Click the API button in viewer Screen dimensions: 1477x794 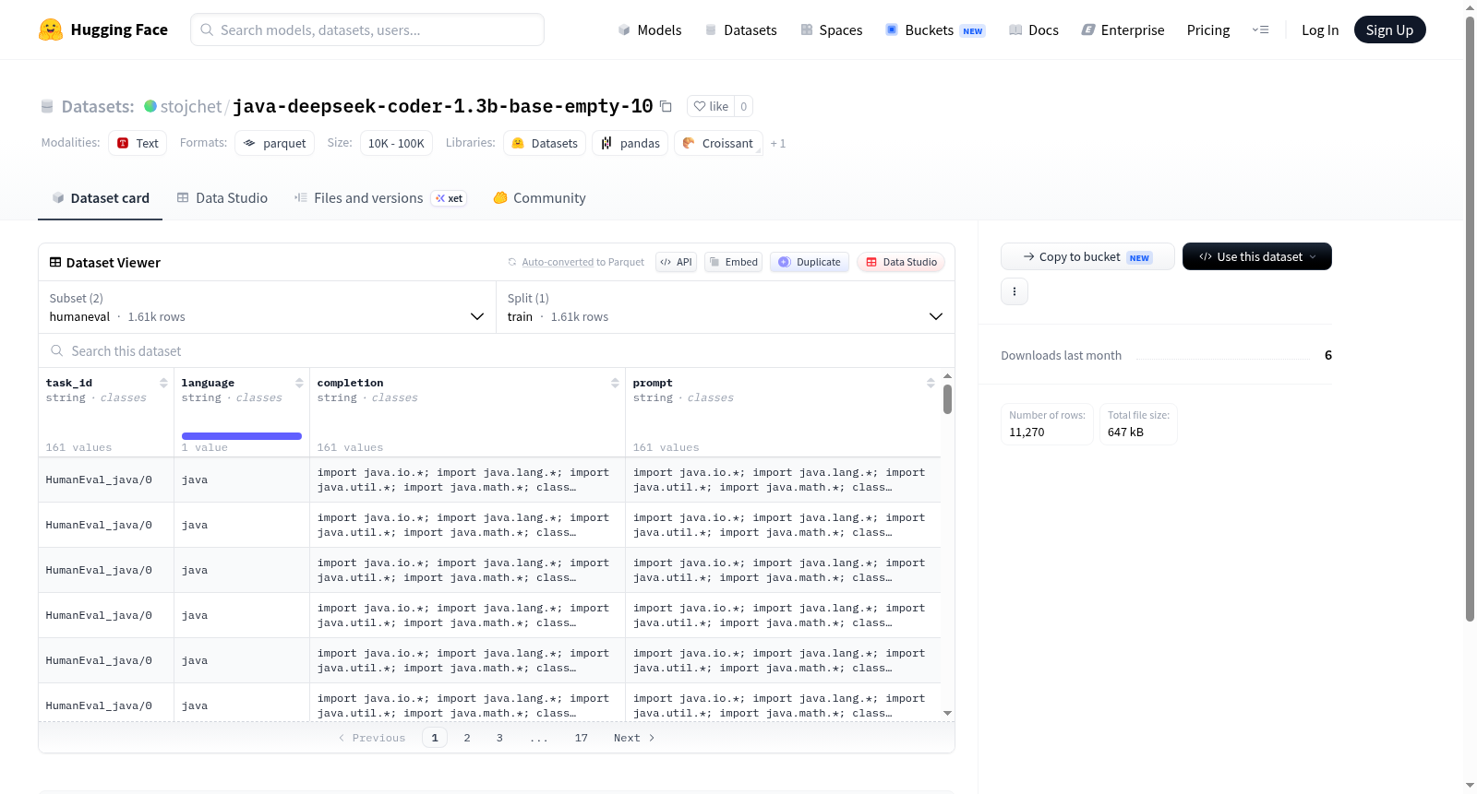coord(676,262)
